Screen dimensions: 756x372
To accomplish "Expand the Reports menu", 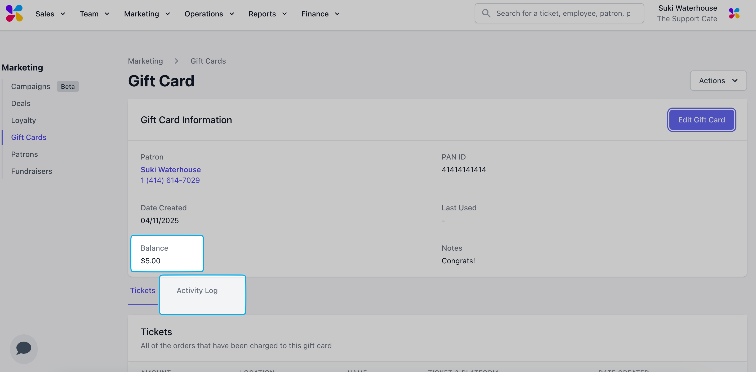I will tap(267, 14).
